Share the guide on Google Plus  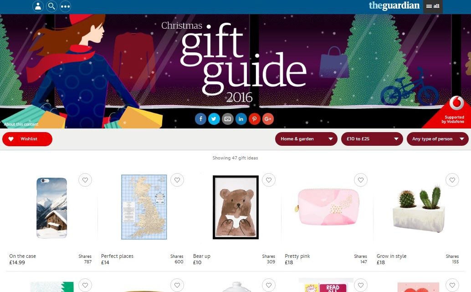click(x=268, y=119)
